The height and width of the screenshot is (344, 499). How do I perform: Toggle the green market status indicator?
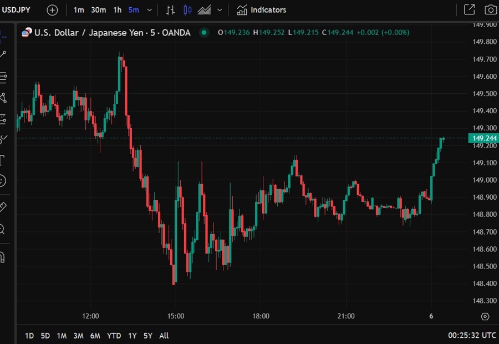[204, 33]
